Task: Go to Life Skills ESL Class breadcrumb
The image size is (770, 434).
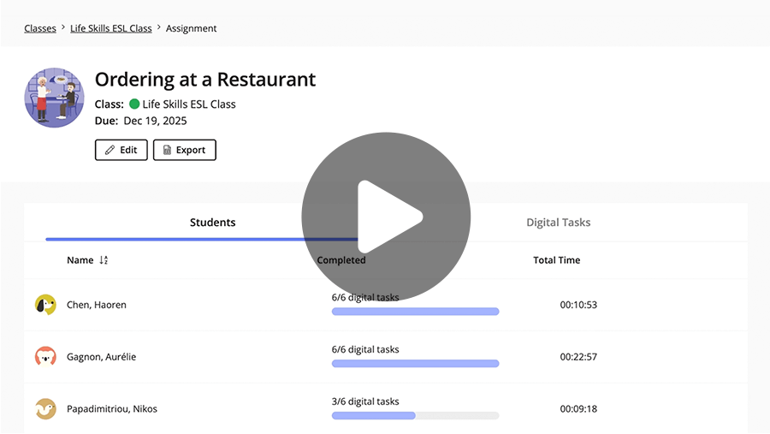Action: [x=111, y=28]
